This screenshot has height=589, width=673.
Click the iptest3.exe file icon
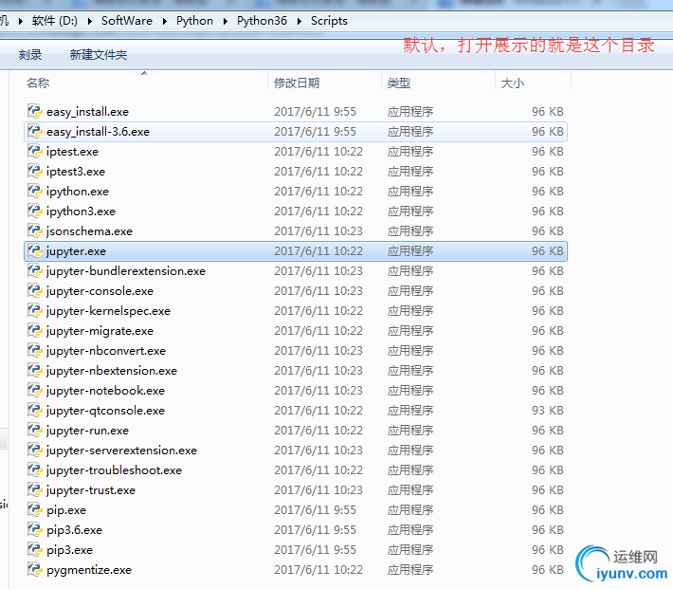click(35, 171)
